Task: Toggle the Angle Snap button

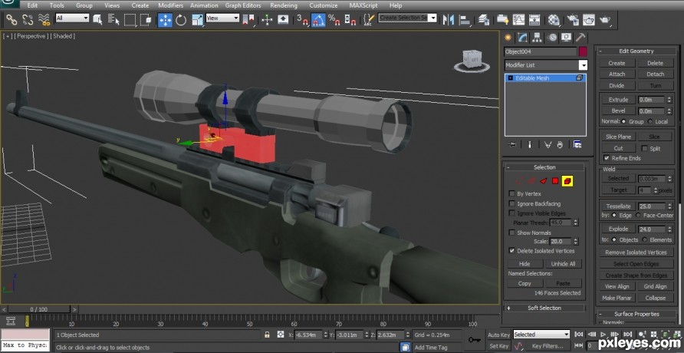Action: tap(318, 19)
